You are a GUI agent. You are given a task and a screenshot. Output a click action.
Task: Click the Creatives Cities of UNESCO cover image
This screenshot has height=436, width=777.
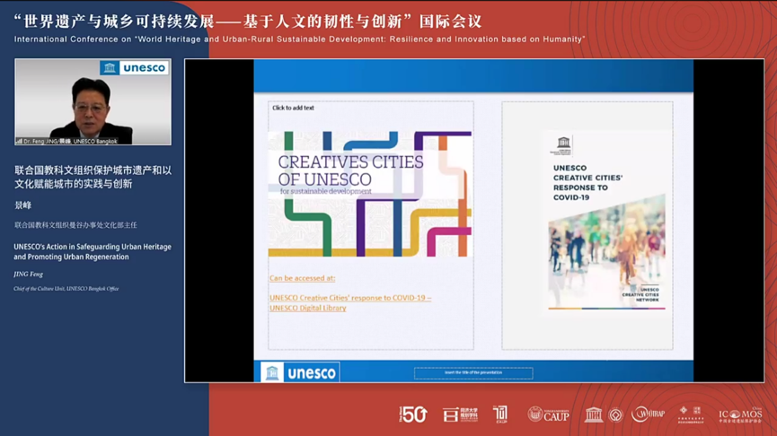tap(370, 194)
